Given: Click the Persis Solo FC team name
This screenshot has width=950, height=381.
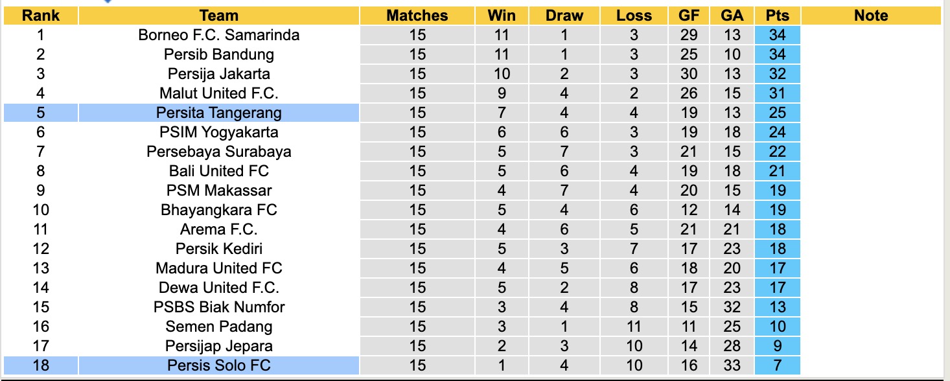Looking at the screenshot, I should click(x=219, y=365).
